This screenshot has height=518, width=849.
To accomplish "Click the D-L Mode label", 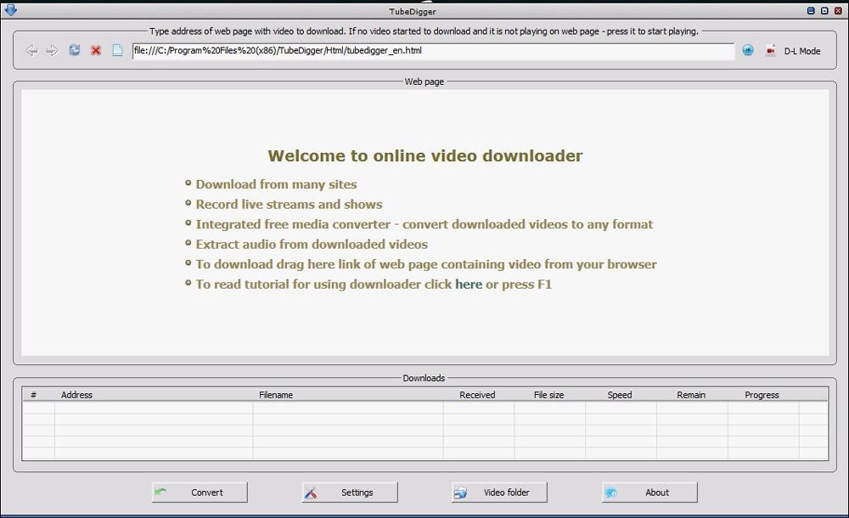I will pyautogui.click(x=802, y=51).
